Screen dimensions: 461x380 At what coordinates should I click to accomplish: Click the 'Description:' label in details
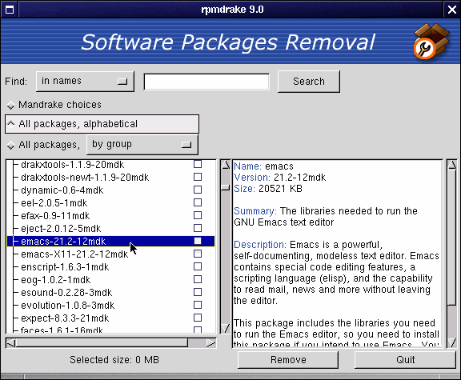[260, 245]
